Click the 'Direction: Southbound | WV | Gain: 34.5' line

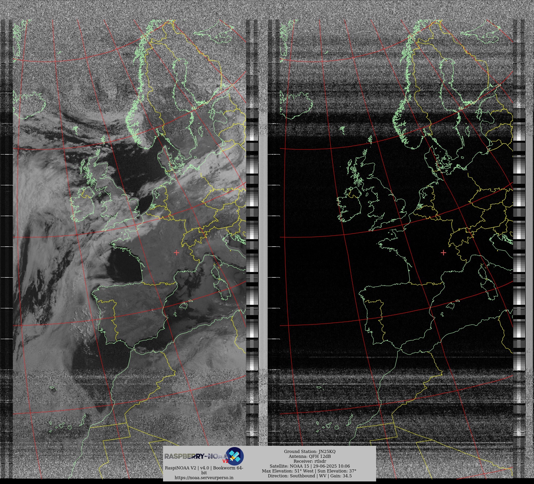click(310, 476)
